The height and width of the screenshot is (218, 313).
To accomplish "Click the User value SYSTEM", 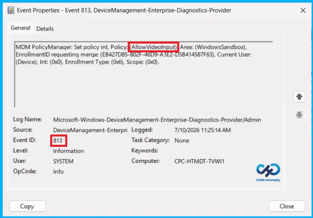I will pyautogui.click(x=63, y=162).
